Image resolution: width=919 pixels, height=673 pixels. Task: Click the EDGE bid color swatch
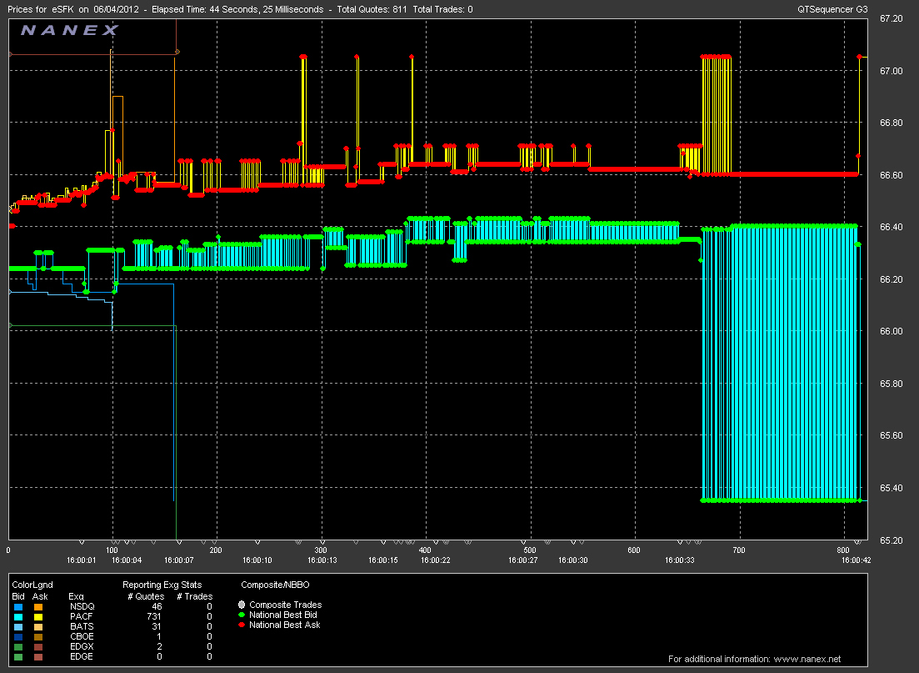tap(18, 656)
